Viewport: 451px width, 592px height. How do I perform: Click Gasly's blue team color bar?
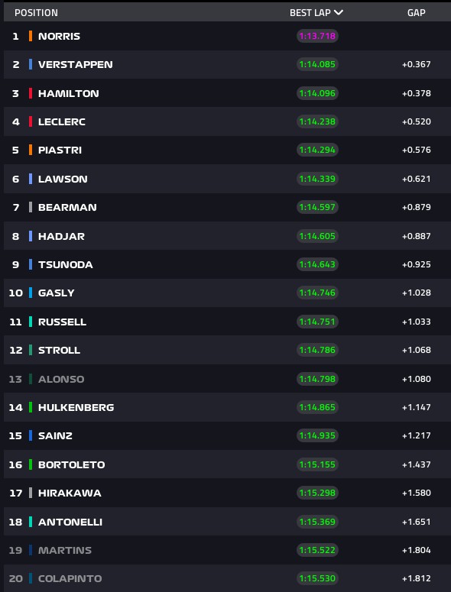[x=31, y=293]
